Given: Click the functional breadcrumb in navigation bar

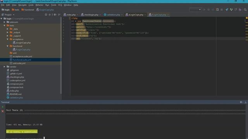Looking at the screenshot, I should [28, 10].
